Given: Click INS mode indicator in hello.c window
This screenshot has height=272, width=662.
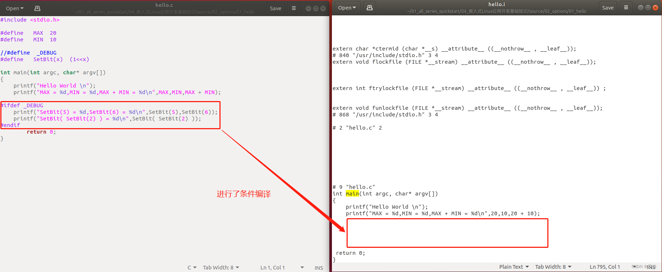Looking at the screenshot, I should pos(319,268).
